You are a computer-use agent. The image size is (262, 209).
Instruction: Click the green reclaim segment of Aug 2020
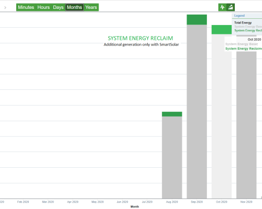click(x=172, y=114)
